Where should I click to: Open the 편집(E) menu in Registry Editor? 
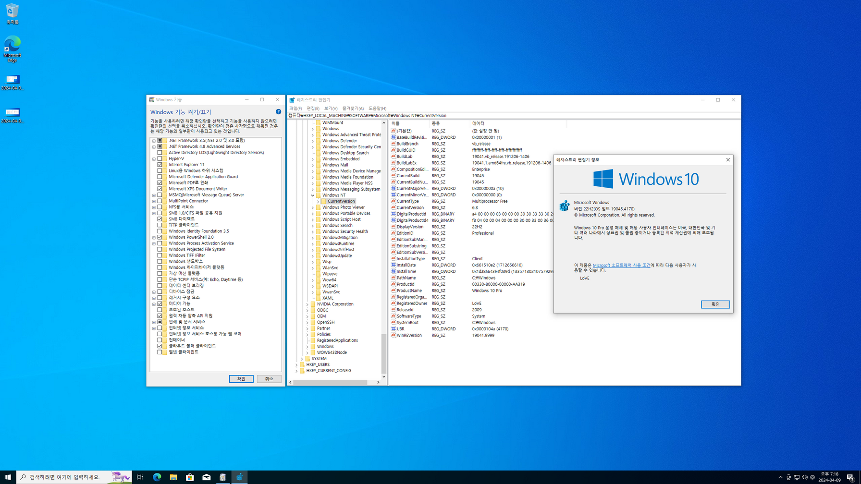click(x=313, y=109)
